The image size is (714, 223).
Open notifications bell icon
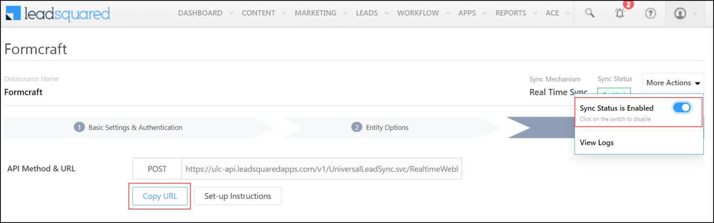pos(620,13)
